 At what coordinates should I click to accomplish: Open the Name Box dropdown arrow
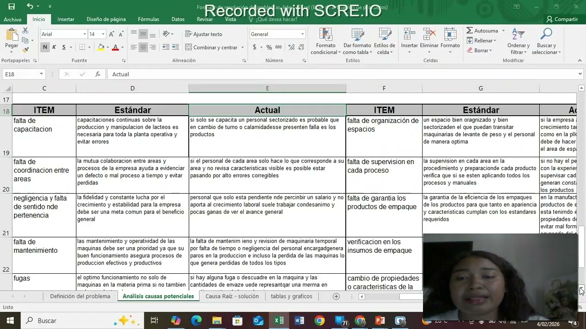(41, 74)
